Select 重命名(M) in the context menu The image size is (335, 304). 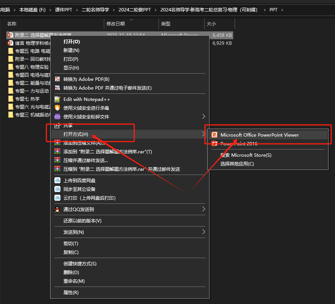[74, 281]
